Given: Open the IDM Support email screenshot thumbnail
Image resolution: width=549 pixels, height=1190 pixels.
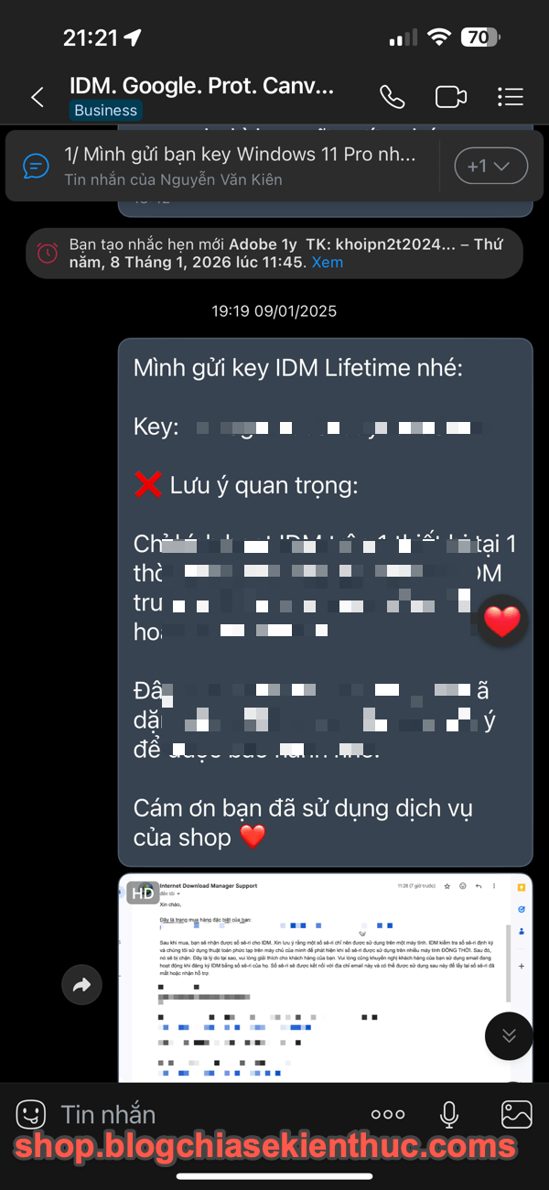Looking at the screenshot, I should tap(325, 978).
